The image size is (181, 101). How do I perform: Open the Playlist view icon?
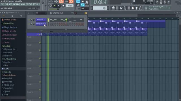(113, 8)
